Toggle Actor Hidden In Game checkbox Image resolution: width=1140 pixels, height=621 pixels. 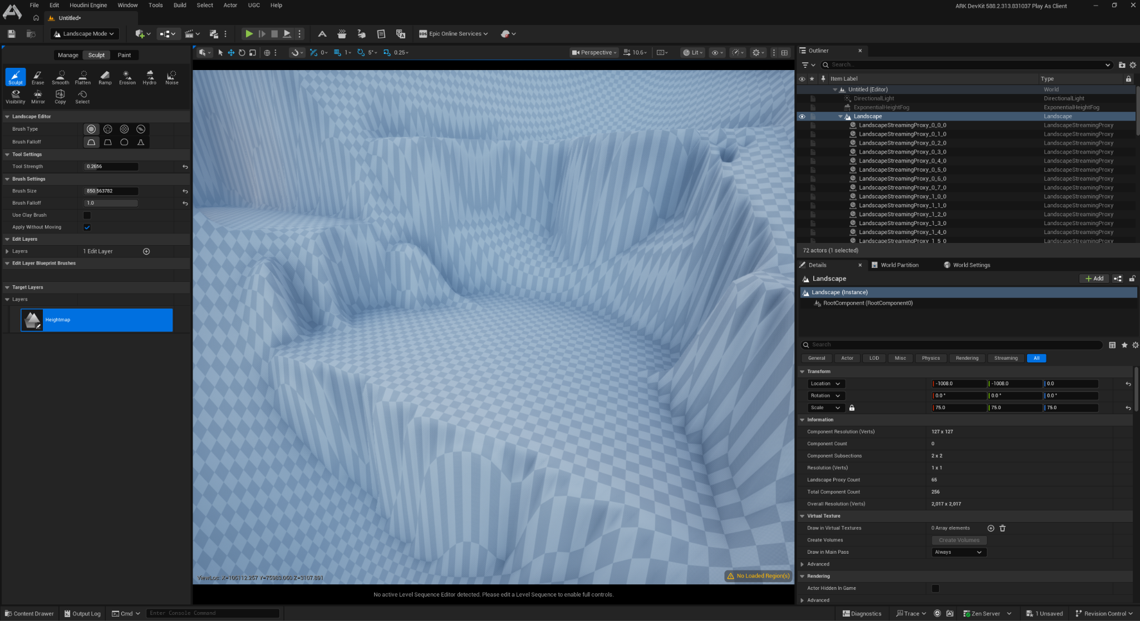click(935, 588)
